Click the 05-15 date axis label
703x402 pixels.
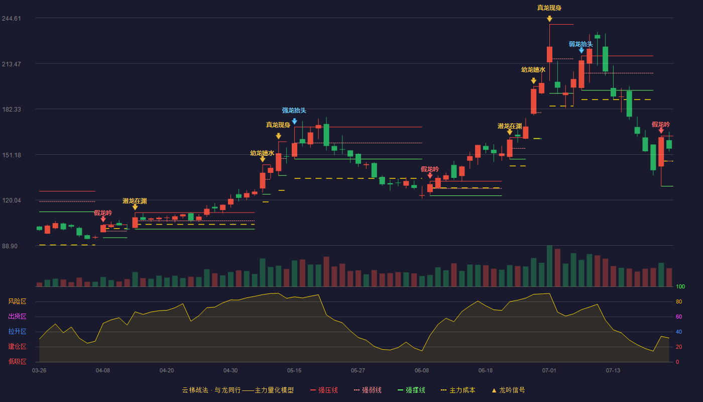[x=294, y=370]
